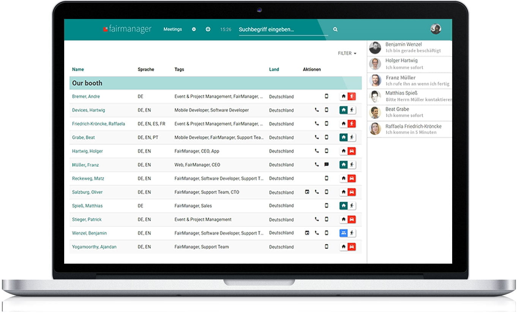Click the settings gear icon in header
Viewport: 519px width, 324px height.
(x=194, y=29)
